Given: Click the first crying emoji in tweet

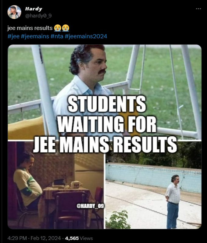Looking at the screenshot, I should tap(58, 28).
